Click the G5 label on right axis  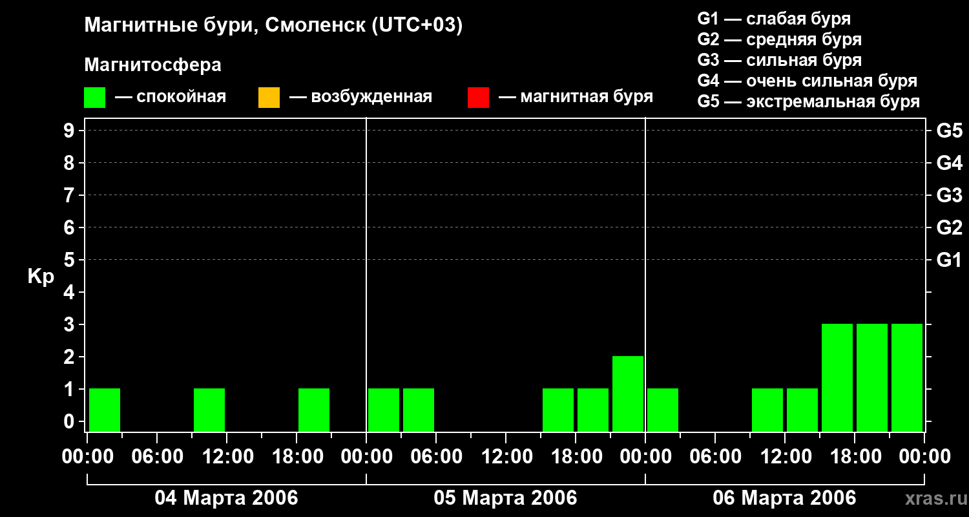[949, 131]
